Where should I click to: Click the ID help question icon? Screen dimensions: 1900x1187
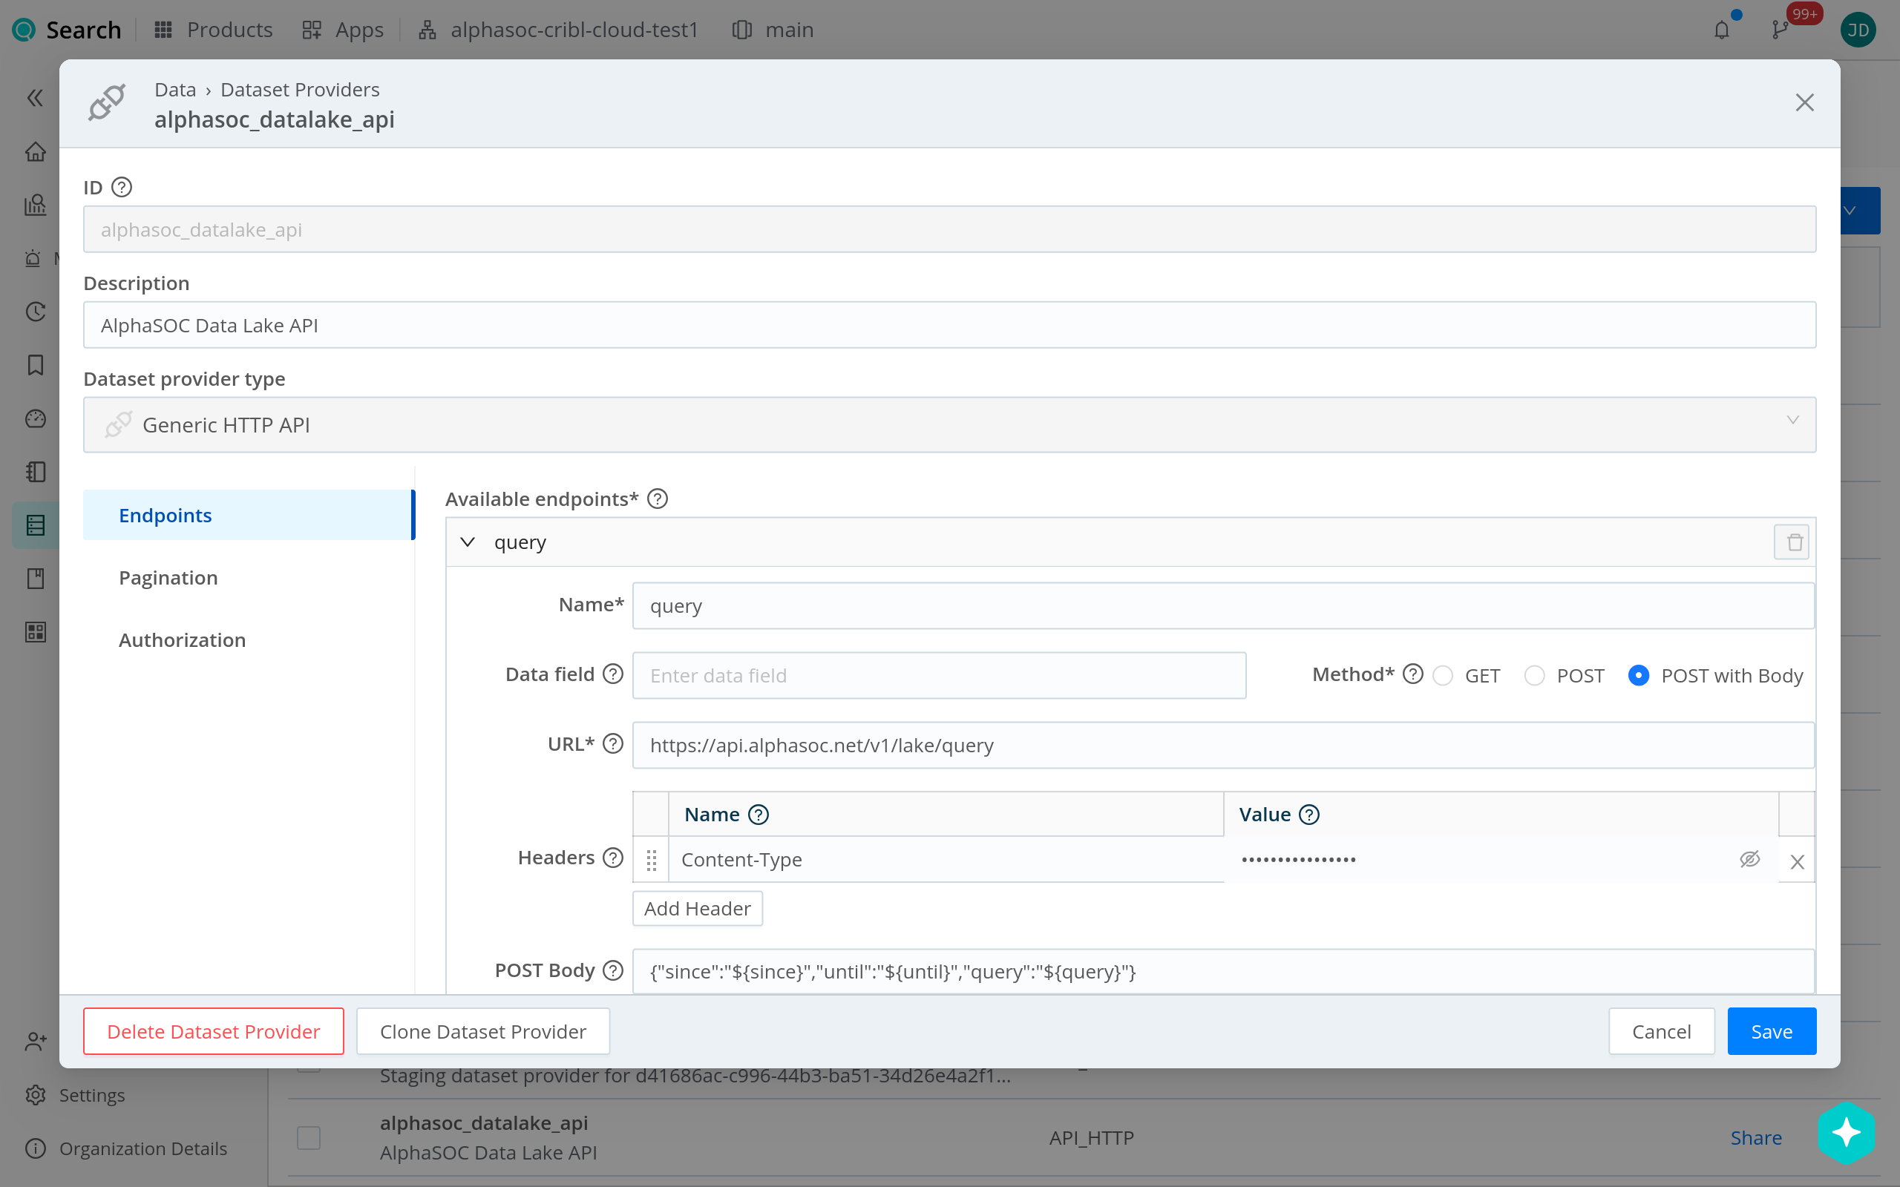click(122, 188)
